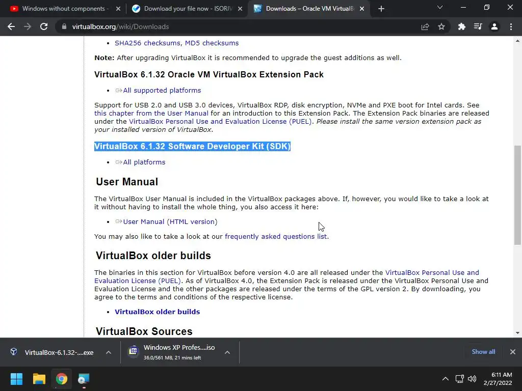Close the Oracle VM VirtualBox downloads tab
This screenshot has height=391, width=522.
362,9
